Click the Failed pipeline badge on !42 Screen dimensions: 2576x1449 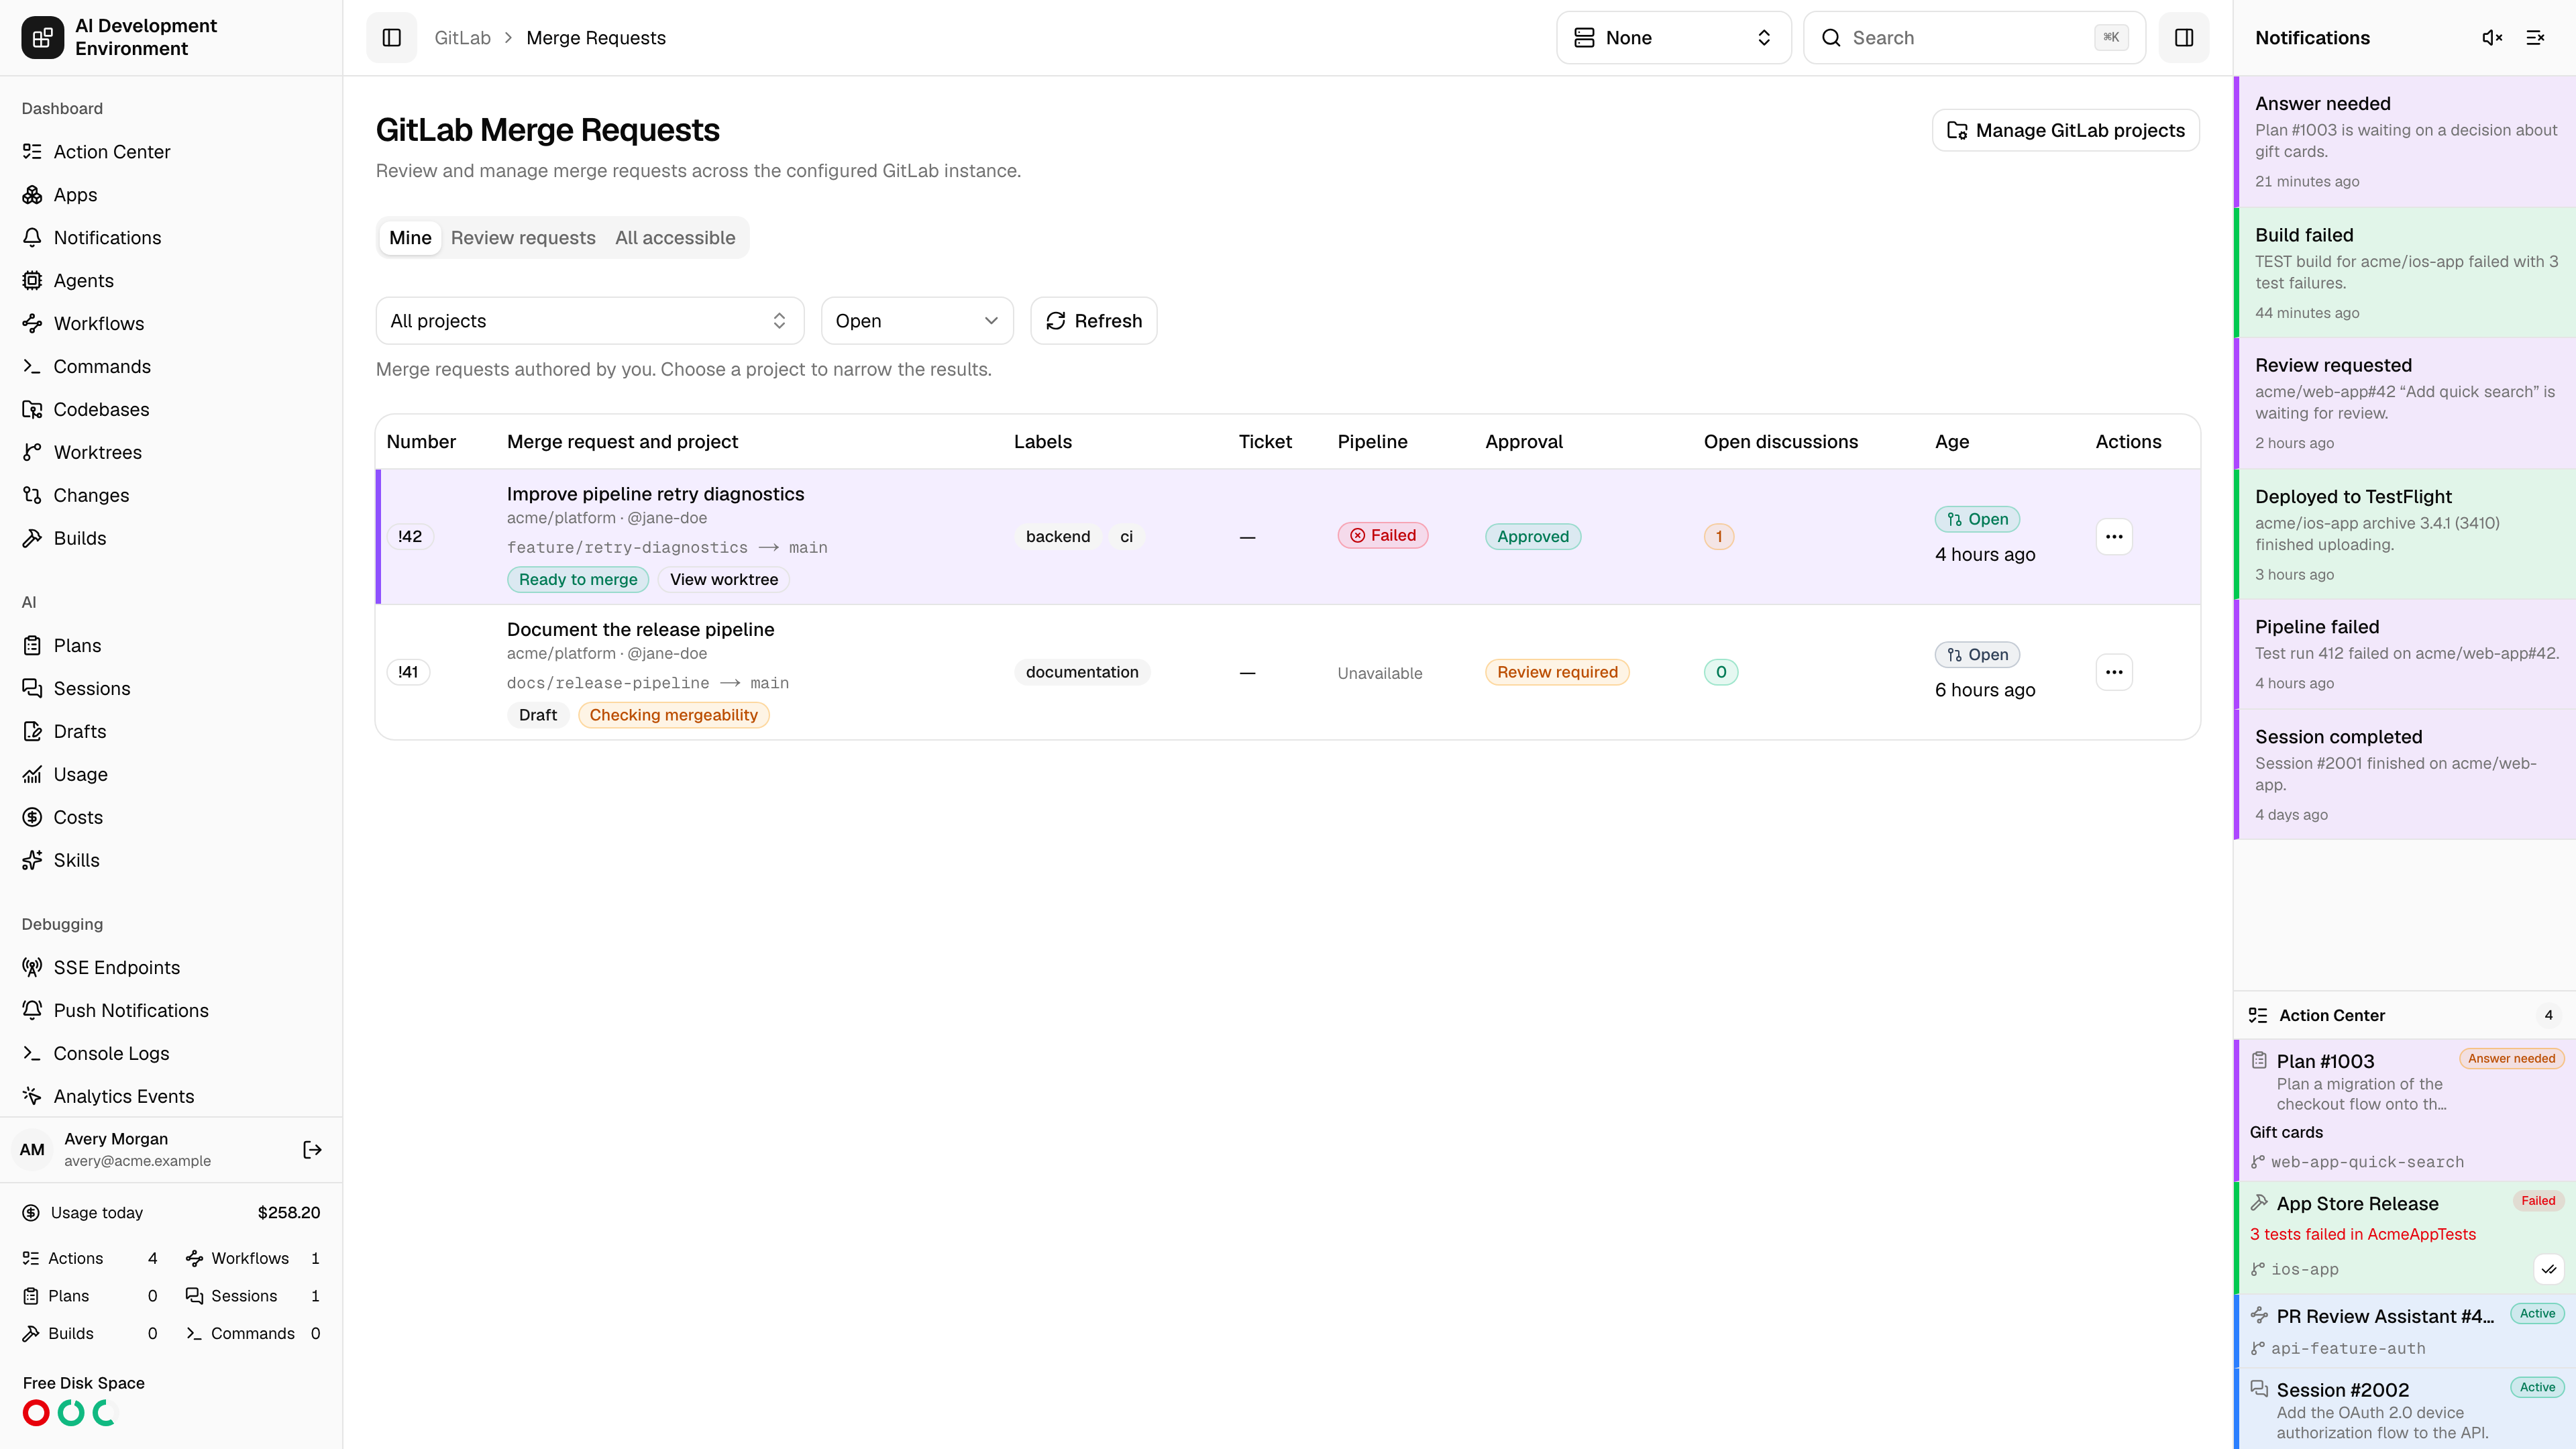click(1383, 536)
